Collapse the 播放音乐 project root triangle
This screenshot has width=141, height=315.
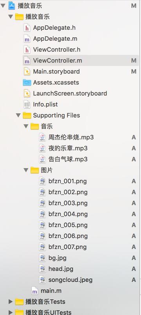3,5
